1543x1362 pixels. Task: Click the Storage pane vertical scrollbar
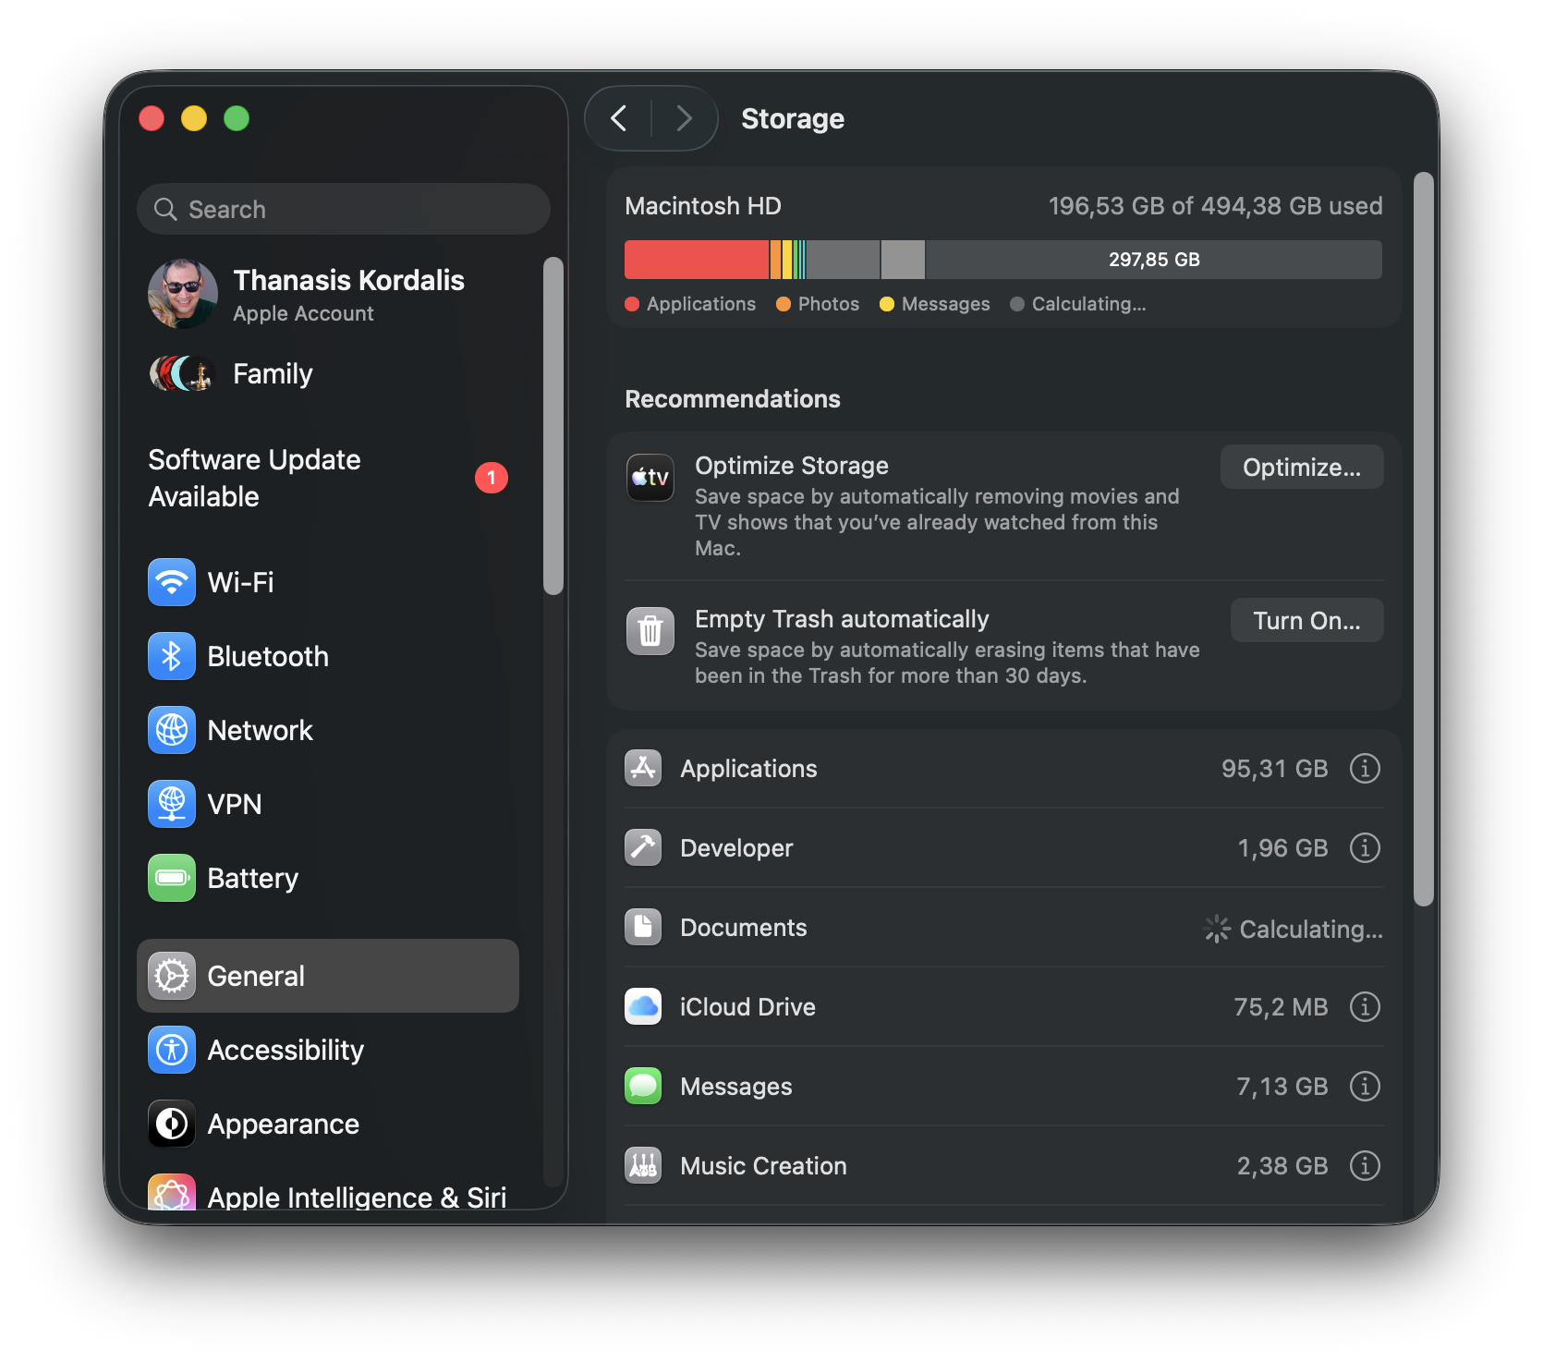coord(1424,539)
